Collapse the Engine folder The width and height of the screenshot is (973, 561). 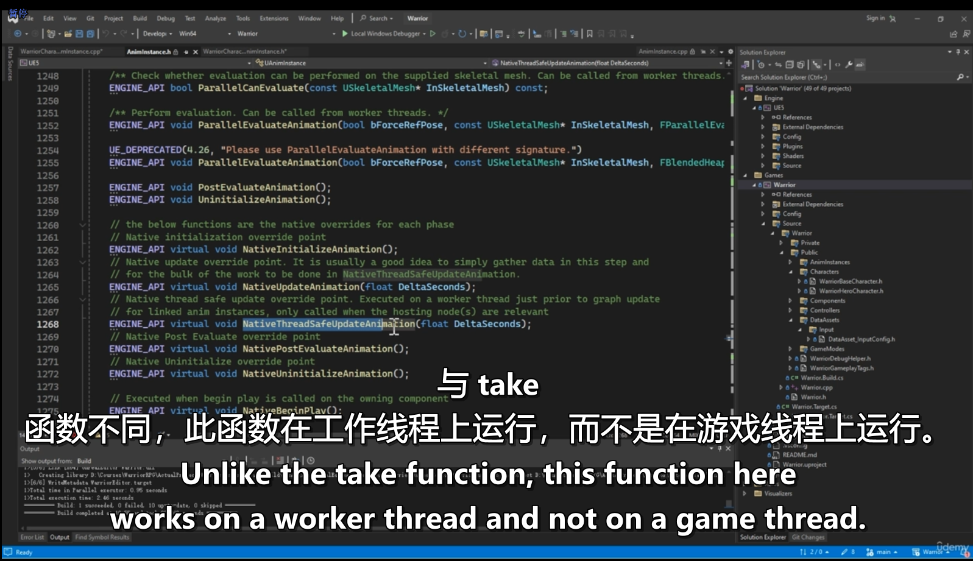[745, 98]
